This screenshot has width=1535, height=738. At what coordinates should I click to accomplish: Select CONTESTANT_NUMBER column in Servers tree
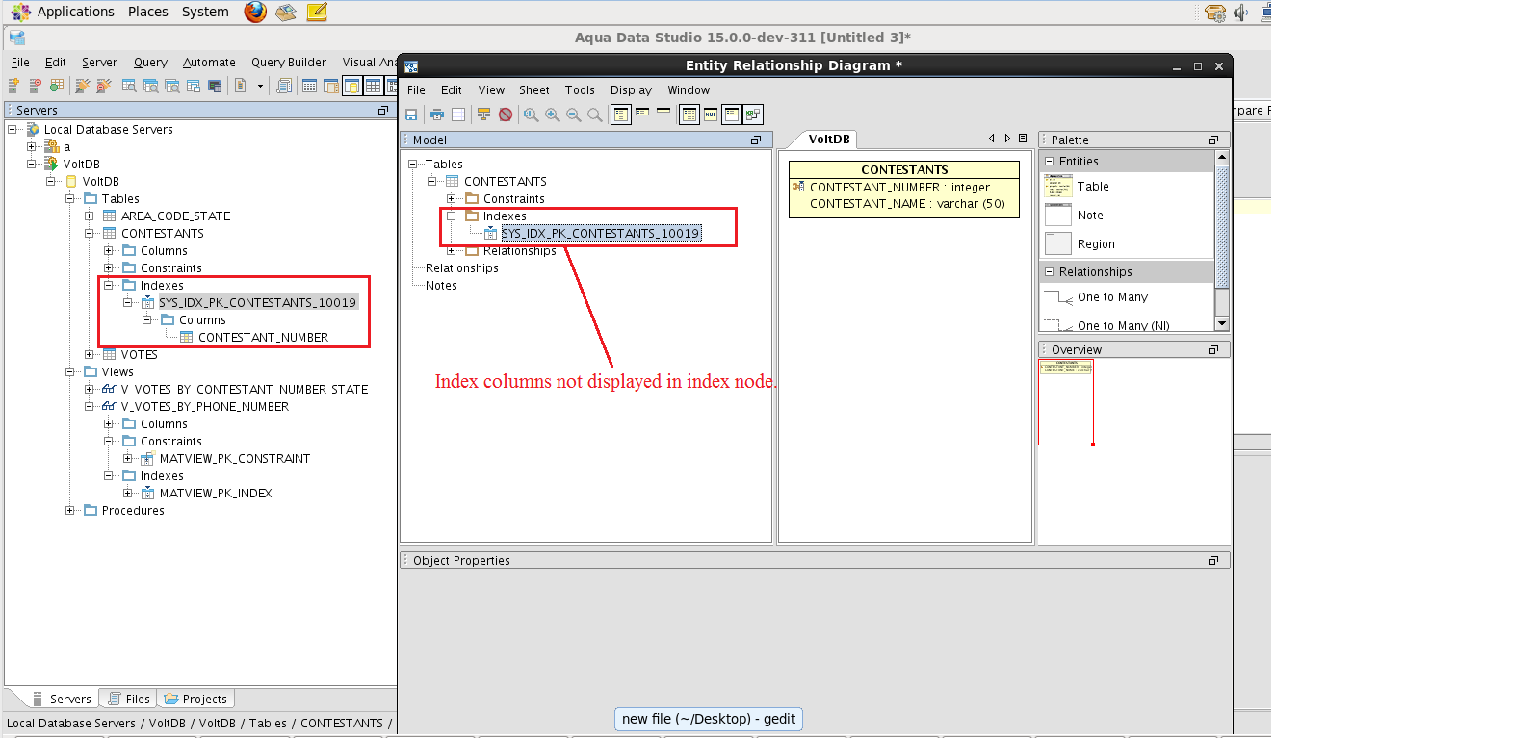pyautogui.click(x=263, y=338)
